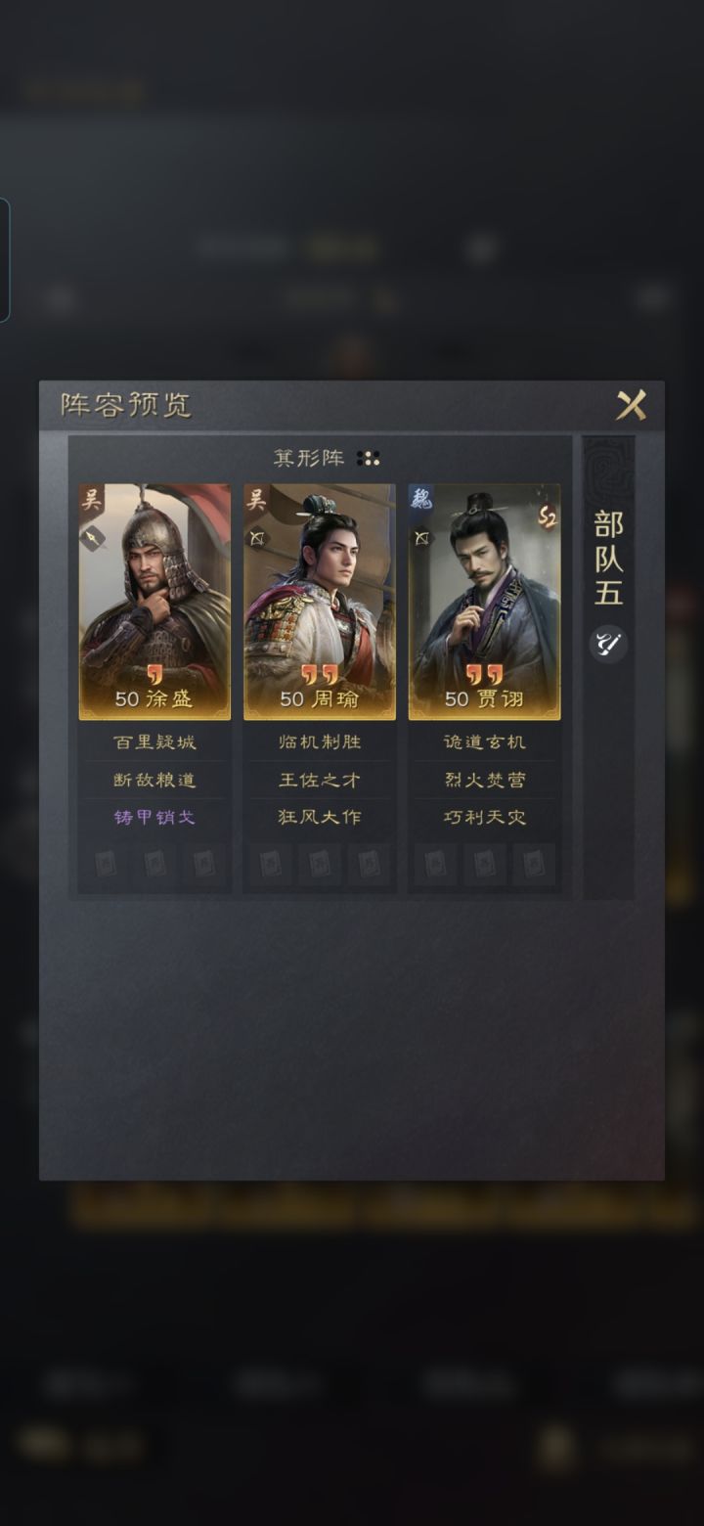Select the 狂风大作 skill of 周瑜
Viewport: 704px width, 1526px height.
320,817
